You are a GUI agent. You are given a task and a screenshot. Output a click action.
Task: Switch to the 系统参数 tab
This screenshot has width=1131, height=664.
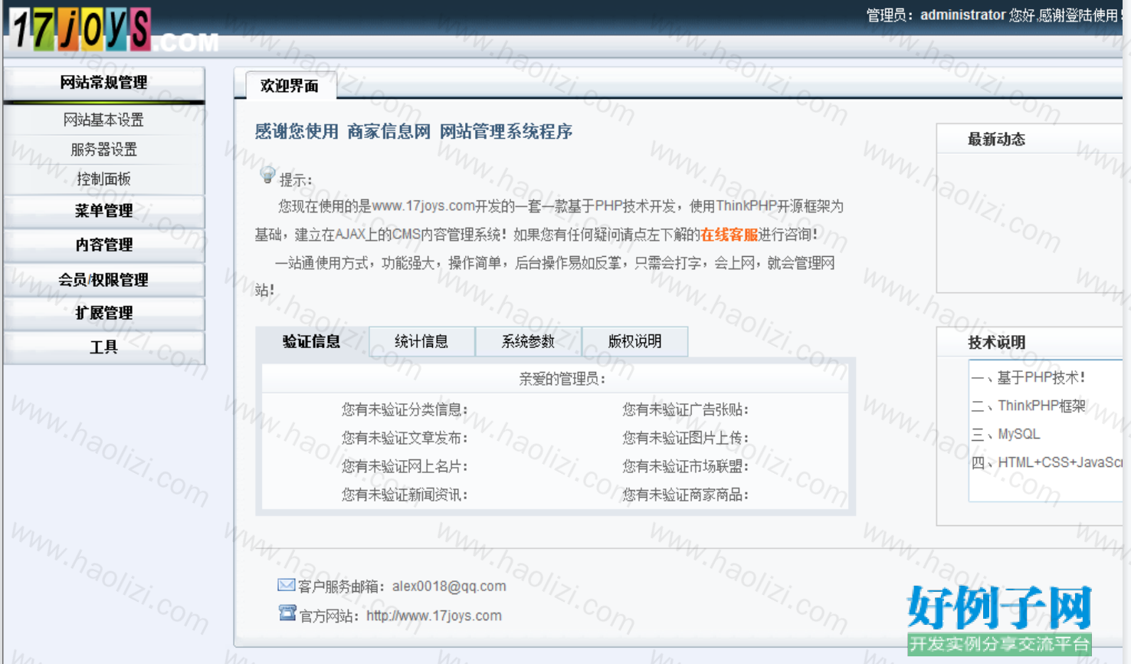(x=528, y=342)
